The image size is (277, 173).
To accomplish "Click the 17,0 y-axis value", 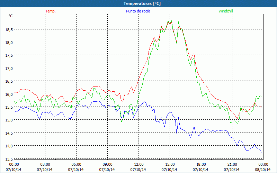I will tap(9, 68).
